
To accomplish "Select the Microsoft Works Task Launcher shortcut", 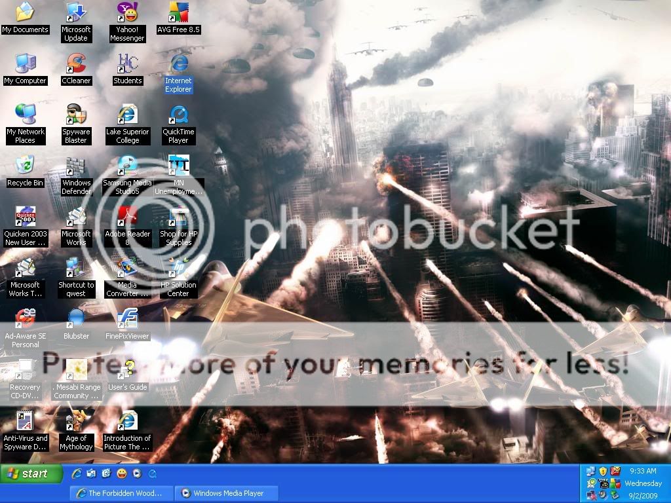I will 25,277.
